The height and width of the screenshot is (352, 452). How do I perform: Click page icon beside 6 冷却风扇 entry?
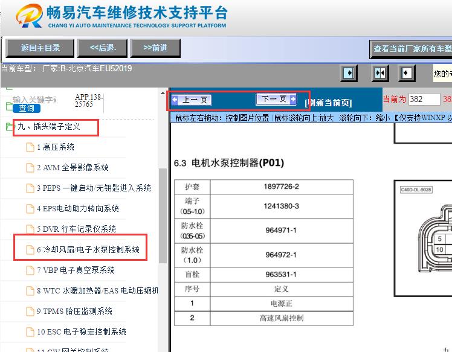point(30,249)
